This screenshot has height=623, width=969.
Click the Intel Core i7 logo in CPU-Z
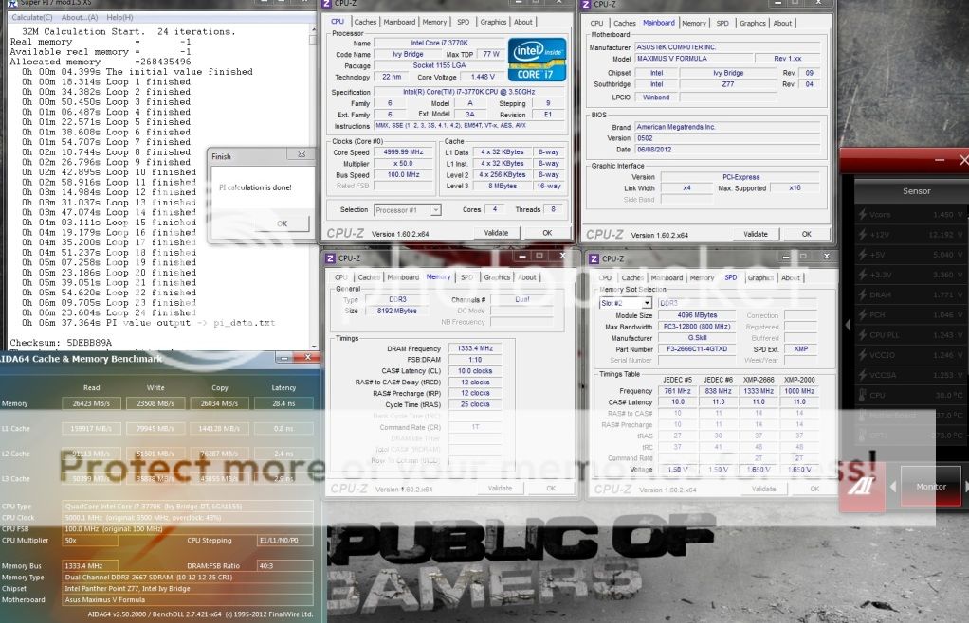(539, 60)
